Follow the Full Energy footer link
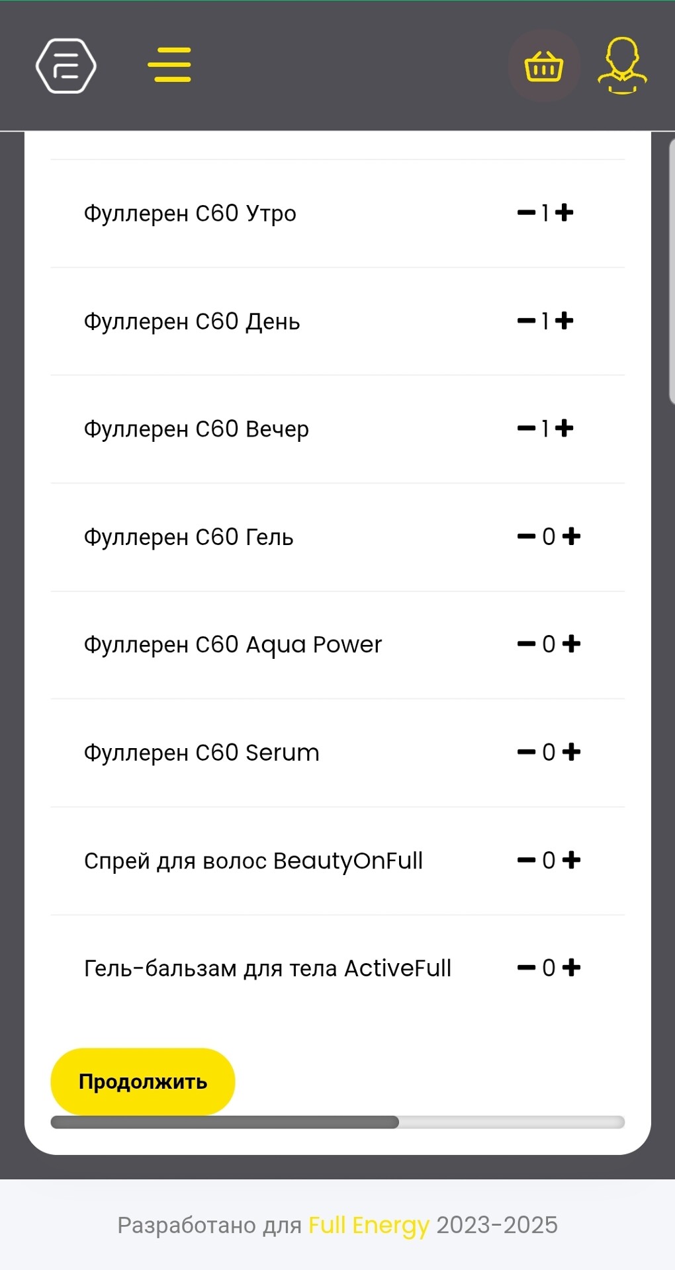Image resolution: width=675 pixels, height=1270 pixels. (369, 1225)
